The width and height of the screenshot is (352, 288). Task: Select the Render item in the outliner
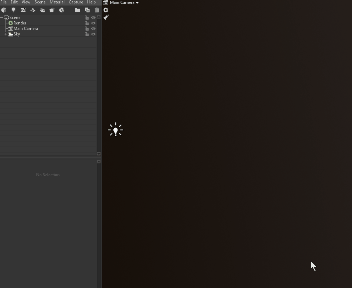[x=20, y=23]
